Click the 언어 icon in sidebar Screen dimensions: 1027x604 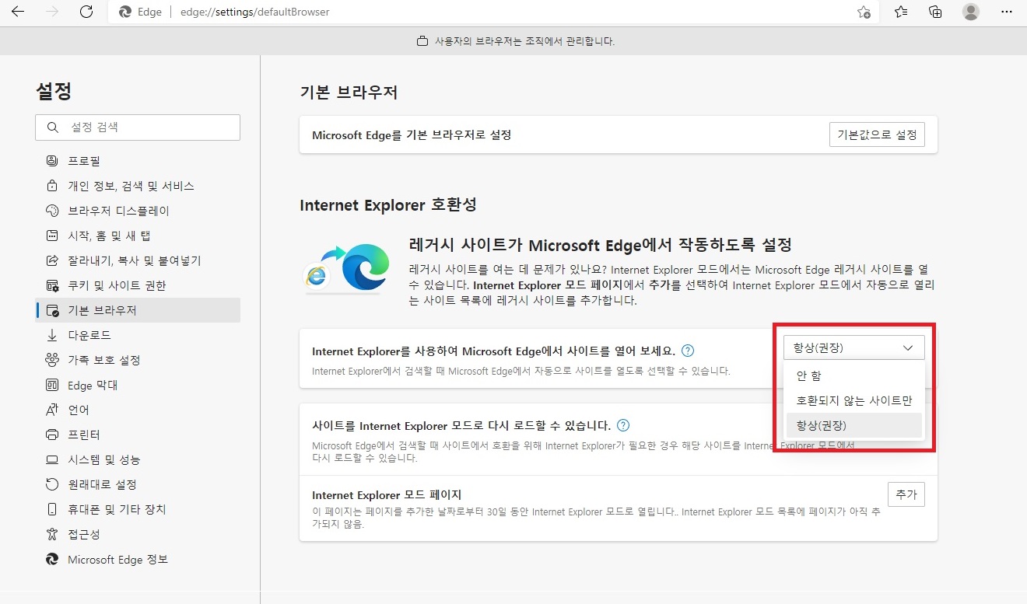pos(52,410)
